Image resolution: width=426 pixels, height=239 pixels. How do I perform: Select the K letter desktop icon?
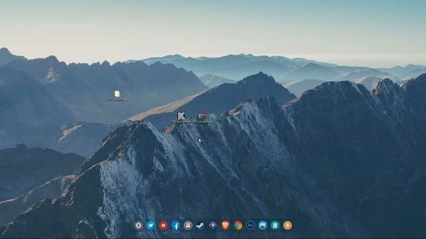tap(181, 116)
